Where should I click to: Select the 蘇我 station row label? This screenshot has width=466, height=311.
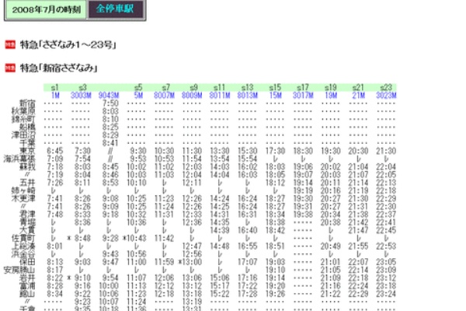[x=27, y=166]
